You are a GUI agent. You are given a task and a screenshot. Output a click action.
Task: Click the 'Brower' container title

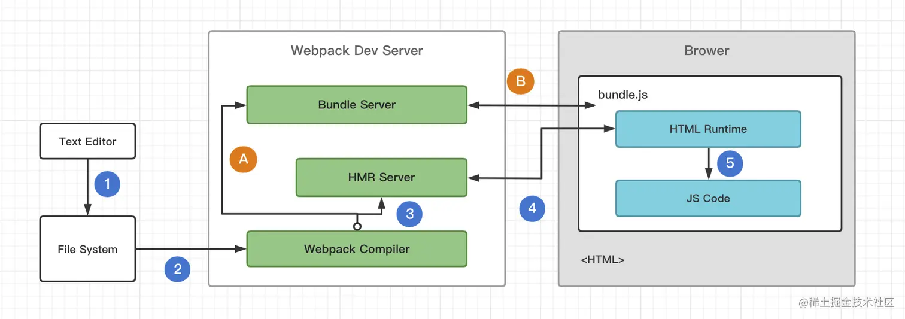(x=706, y=50)
